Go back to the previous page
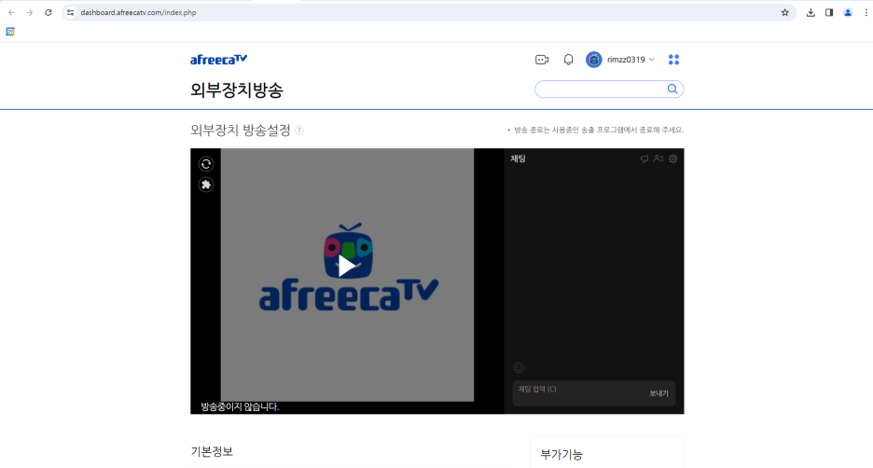This screenshot has width=873, height=468. point(11,12)
